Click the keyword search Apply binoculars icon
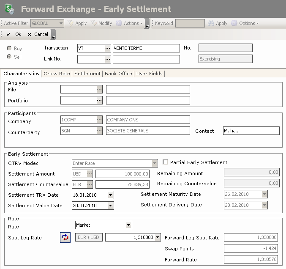This screenshot has width=286, height=269. click(211, 23)
